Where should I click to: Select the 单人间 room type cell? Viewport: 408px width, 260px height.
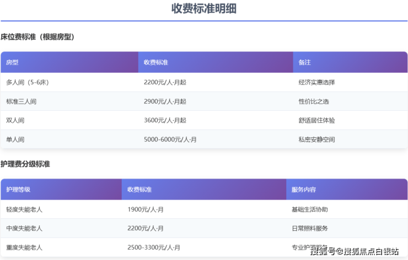[x=15, y=139]
